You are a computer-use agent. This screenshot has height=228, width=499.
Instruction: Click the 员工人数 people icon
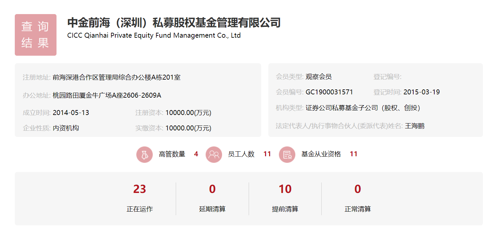214,154
